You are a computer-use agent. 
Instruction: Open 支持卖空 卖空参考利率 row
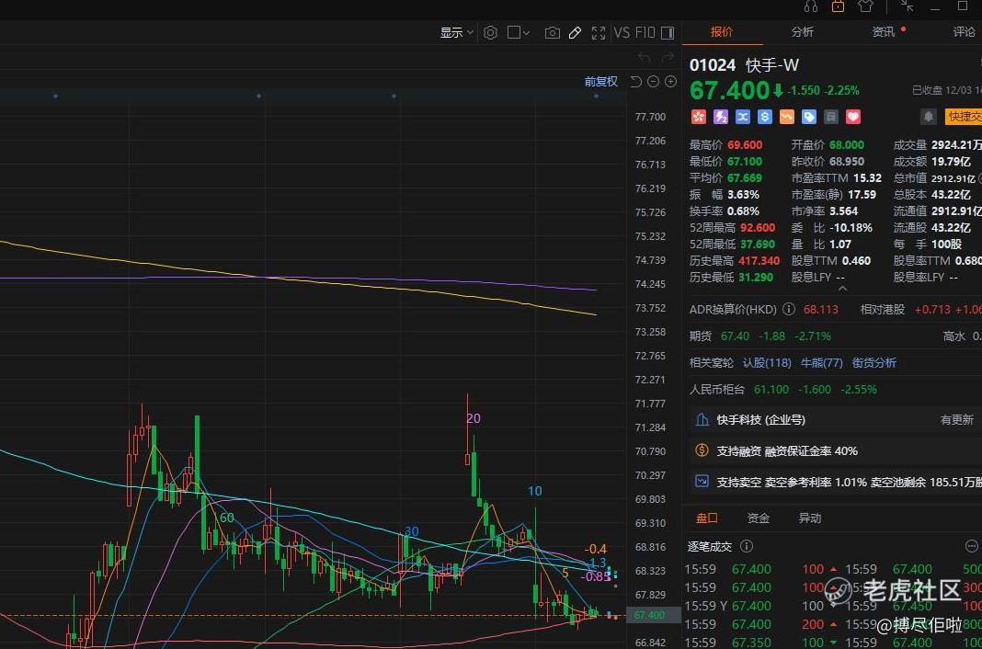[x=837, y=482]
